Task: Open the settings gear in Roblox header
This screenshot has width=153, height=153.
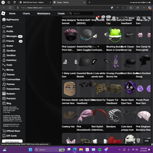Action: (138, 18)
